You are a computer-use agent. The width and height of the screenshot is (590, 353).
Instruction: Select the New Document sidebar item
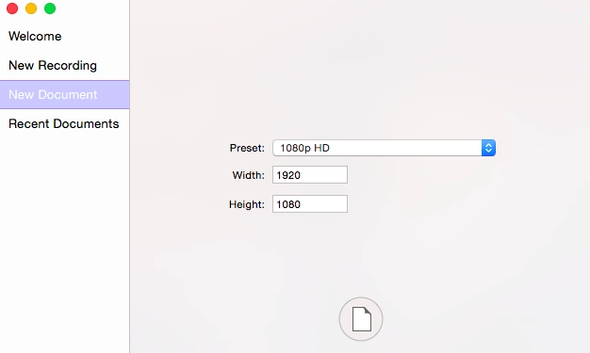[x=64, y=94]
